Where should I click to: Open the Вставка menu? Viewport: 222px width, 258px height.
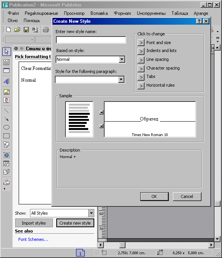(x=99, y=13)
